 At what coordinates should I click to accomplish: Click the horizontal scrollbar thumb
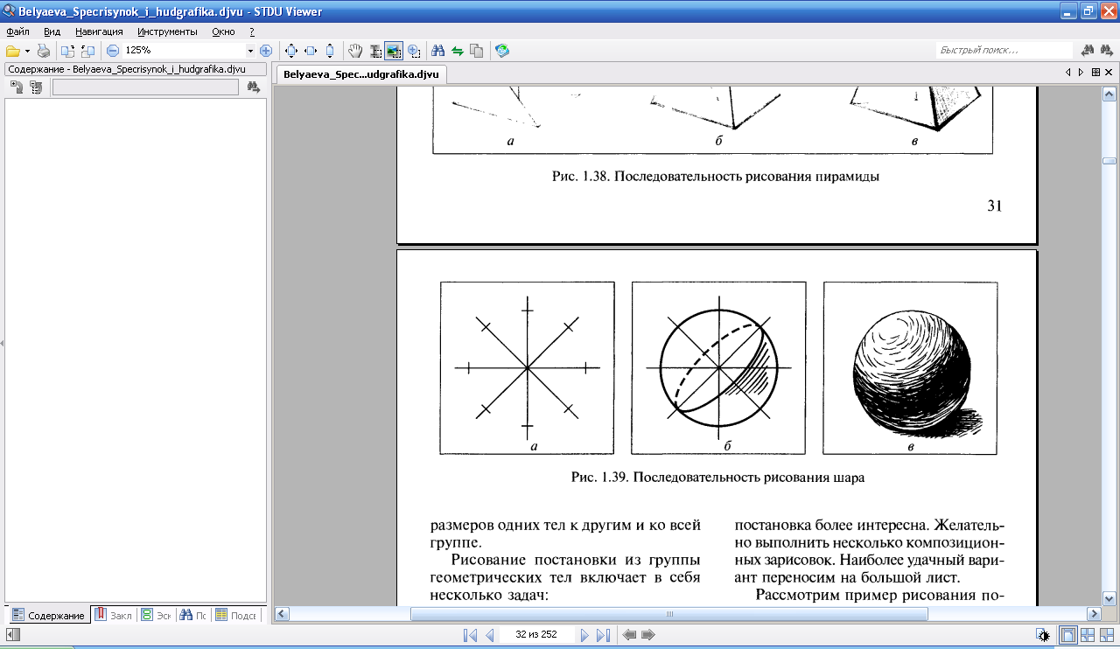pyautogui.click(x=668, y=614)
